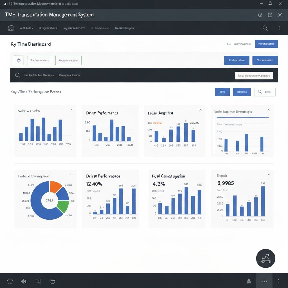
Task: Select the first text item in the top navigation bar
Action: [x=26, y=28]
